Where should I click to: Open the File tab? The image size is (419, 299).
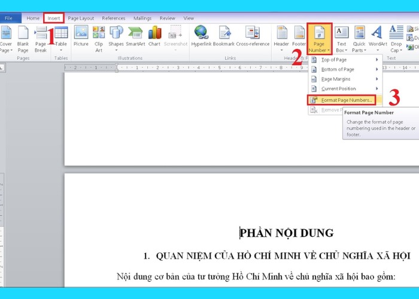[8, 18]
